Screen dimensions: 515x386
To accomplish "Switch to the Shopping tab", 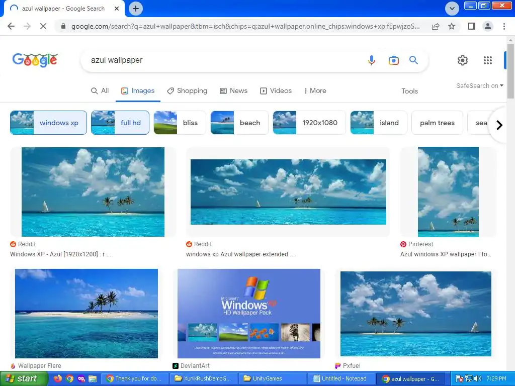I will [187, 91].
